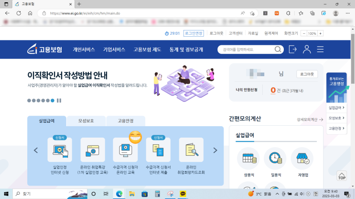Add page to favorites star icon
Image resolution: width=355 pixels, height=199 pixels.
click(x=252, y=13)
